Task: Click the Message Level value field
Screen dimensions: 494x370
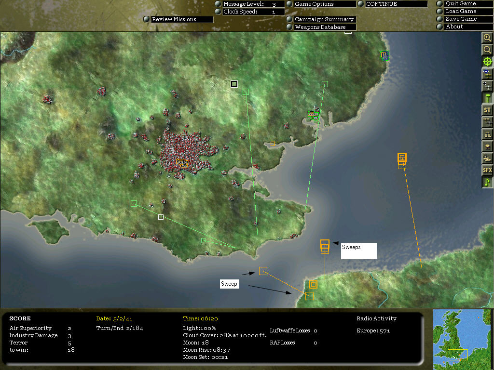Action: [274, 4]
